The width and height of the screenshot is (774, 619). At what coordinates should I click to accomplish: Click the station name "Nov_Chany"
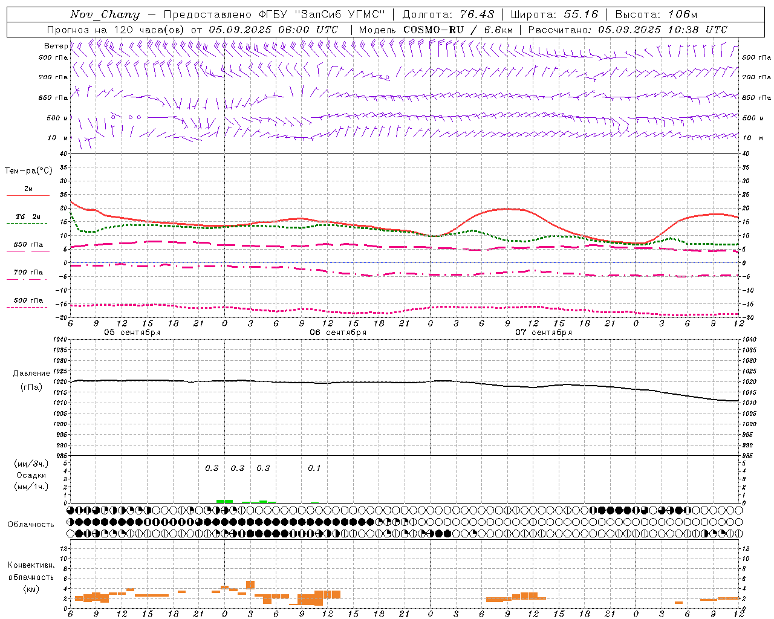point(105,15)
